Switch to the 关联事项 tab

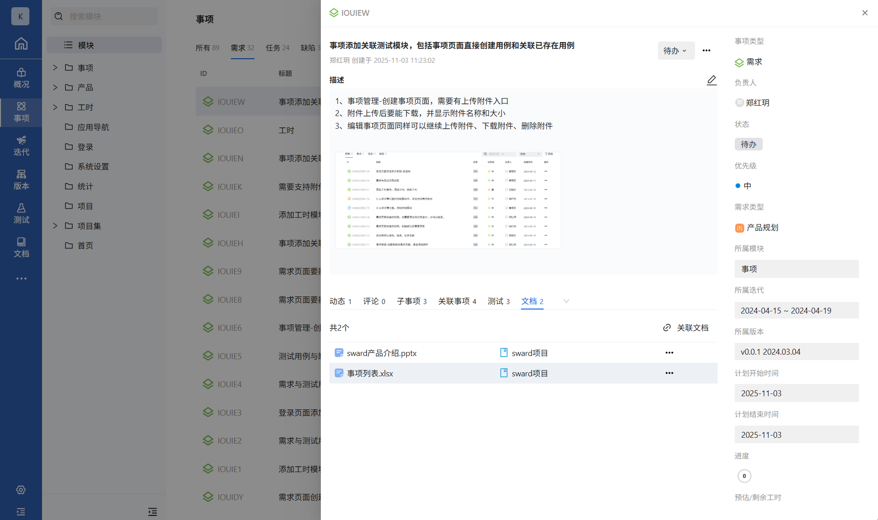[457, 301]
